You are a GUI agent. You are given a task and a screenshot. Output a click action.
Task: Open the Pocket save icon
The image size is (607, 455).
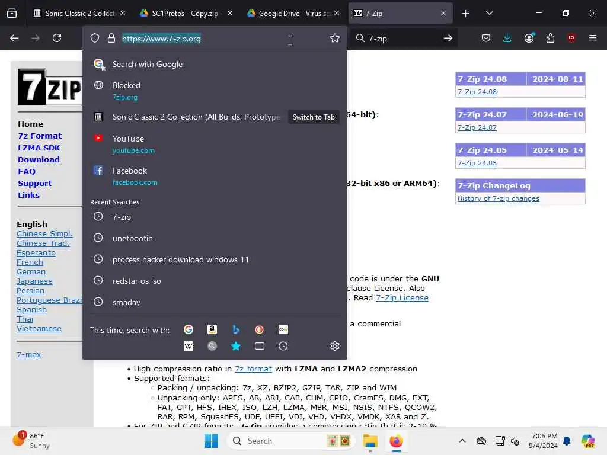point(486,38)
